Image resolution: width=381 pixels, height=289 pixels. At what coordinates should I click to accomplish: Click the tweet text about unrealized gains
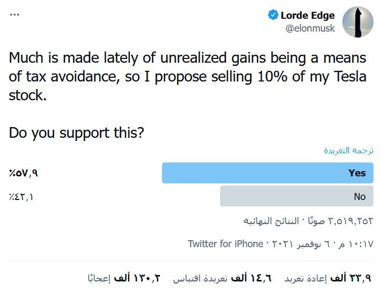coord(187,76)
